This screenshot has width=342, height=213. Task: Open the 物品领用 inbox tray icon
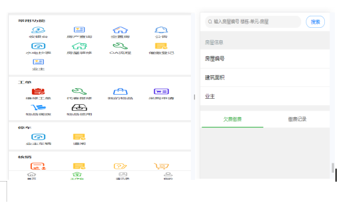79,107
